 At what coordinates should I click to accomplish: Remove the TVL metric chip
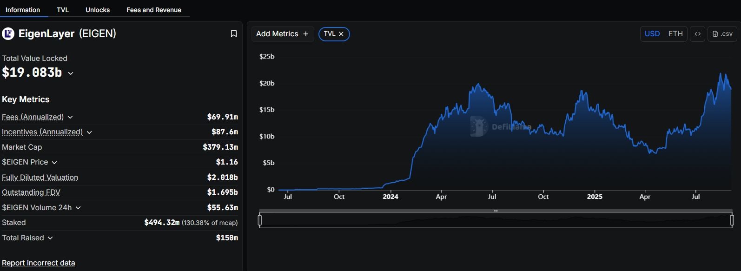(x=341, y=34)
